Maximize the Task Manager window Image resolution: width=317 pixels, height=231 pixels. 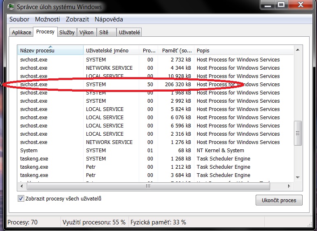(x=281, y=5)
